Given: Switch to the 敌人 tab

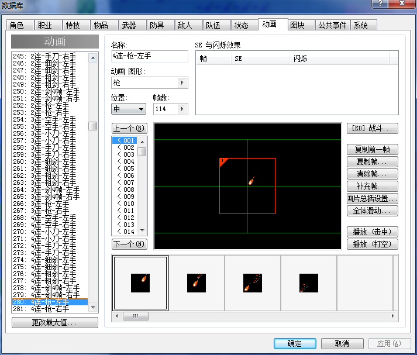Looking at the screenshot, I should 189,25.
